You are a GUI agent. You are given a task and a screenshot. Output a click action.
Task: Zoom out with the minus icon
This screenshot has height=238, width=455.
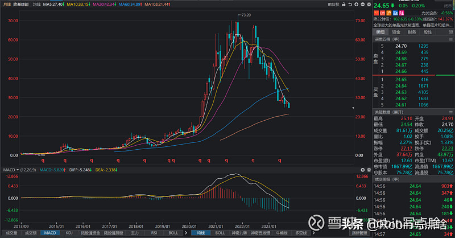(x=363, y=5)
